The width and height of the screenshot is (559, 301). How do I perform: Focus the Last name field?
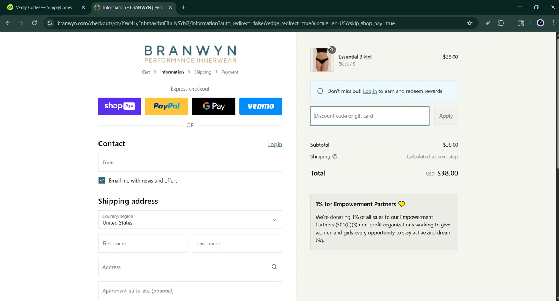click(x=237, y=243)
